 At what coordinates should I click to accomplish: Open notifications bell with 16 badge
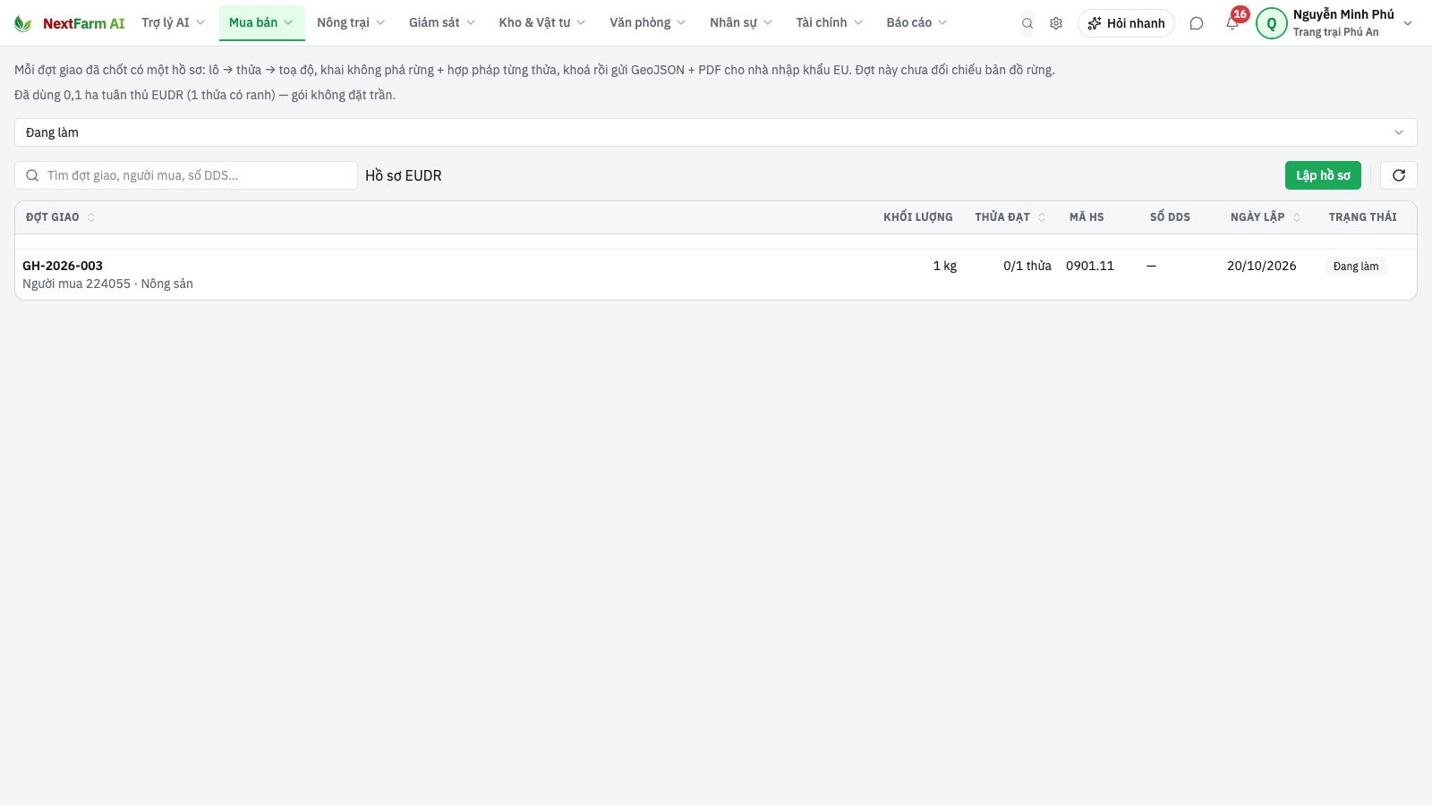(1233, 21)
